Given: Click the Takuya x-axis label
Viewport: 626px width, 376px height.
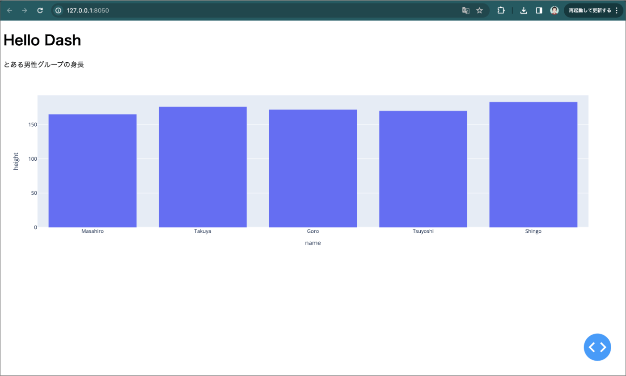Looking at the screenshot, I should point(203,231).
